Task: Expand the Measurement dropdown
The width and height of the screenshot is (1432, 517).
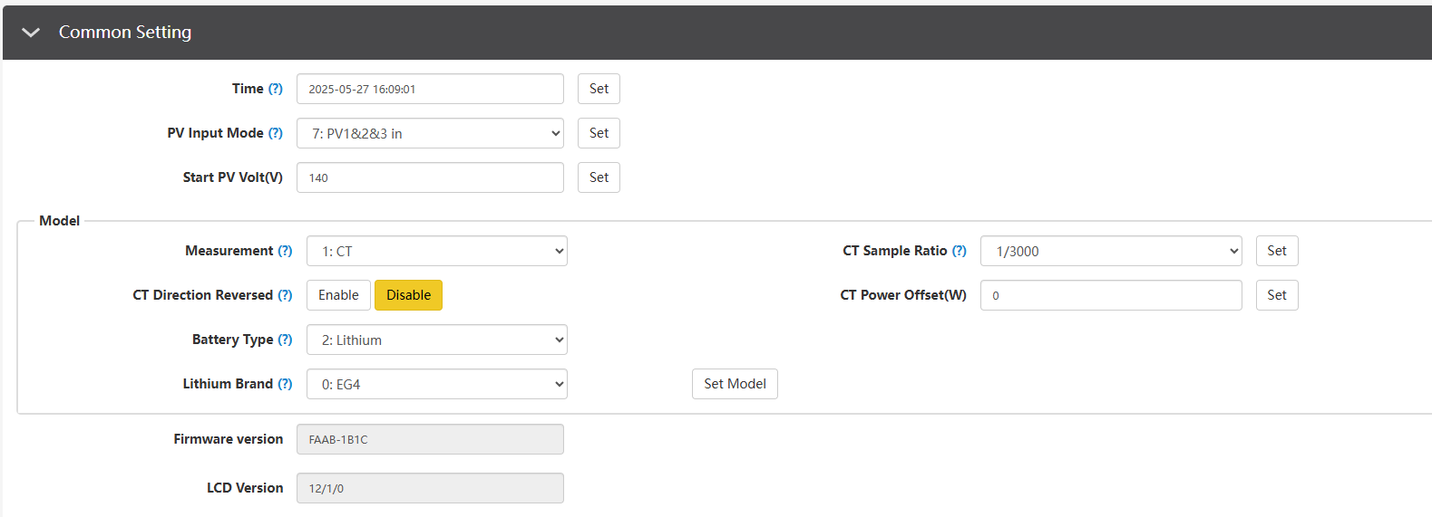Action: [x=436, y=251]
